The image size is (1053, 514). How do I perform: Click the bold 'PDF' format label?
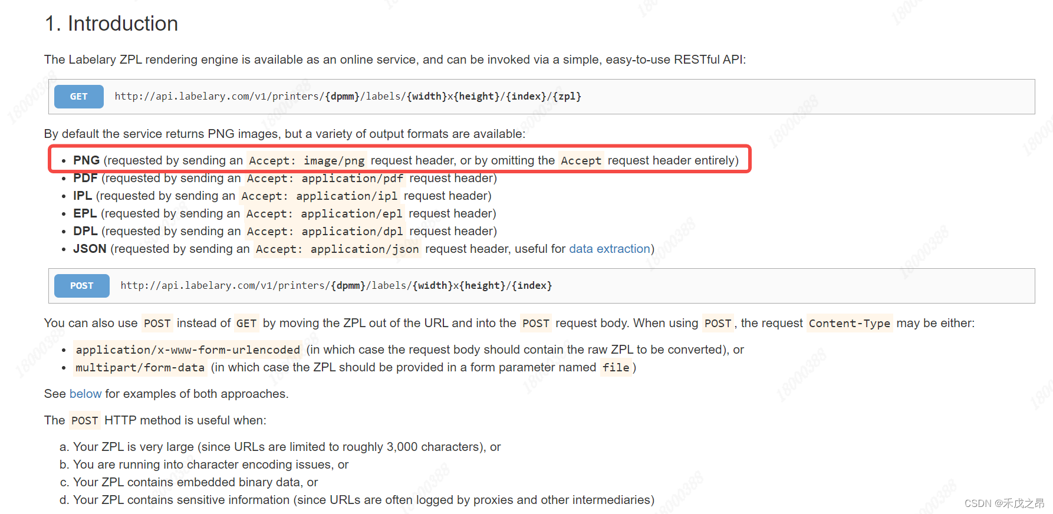85,178
